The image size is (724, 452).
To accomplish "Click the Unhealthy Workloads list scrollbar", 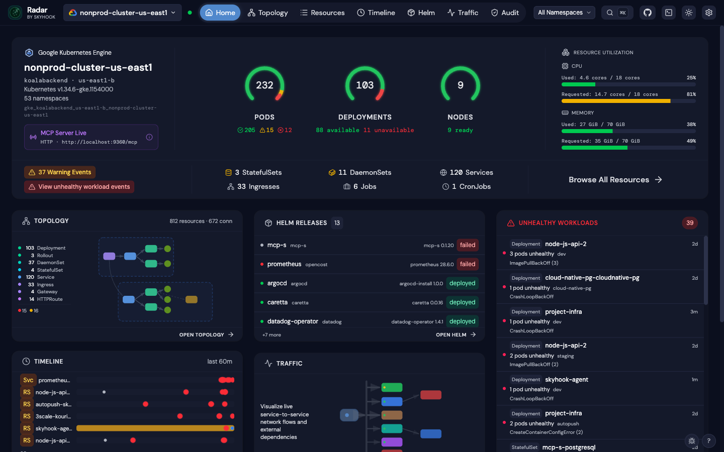I will tap(706, 270).
